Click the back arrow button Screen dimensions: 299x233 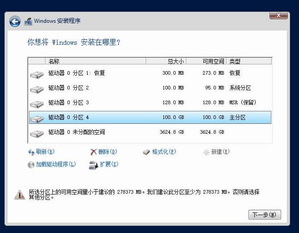15,21
